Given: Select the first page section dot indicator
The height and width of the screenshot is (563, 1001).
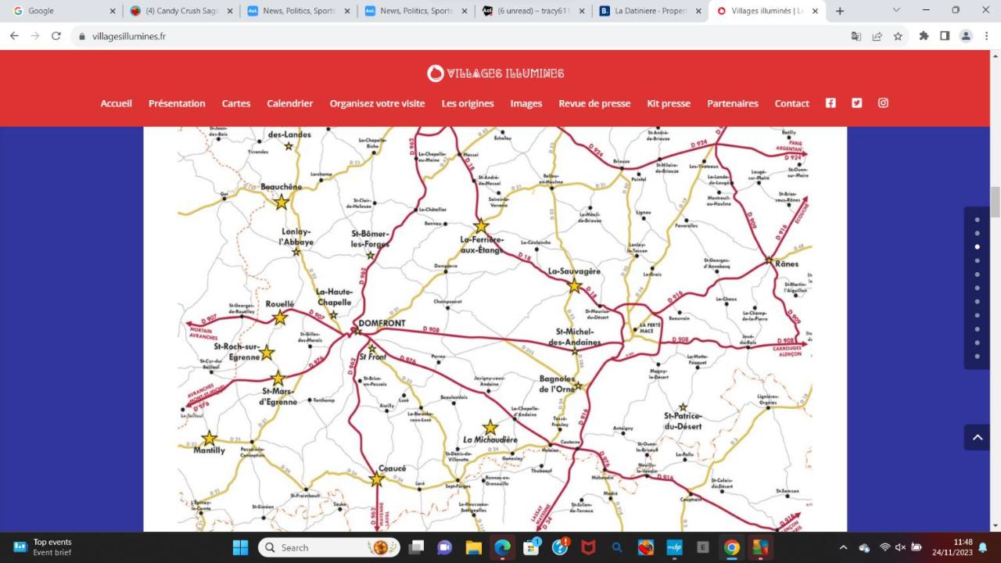Looking at the screenshot, I should tap(977, 220).
